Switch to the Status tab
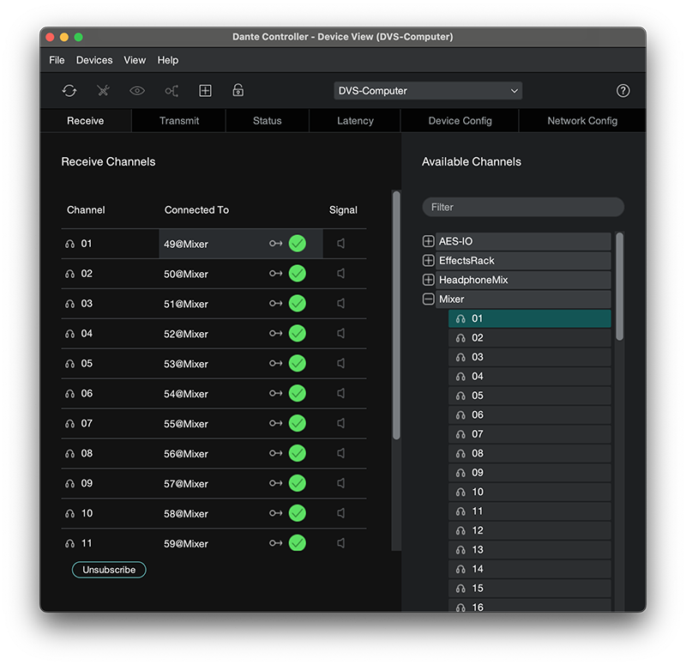 pos(268,121)
